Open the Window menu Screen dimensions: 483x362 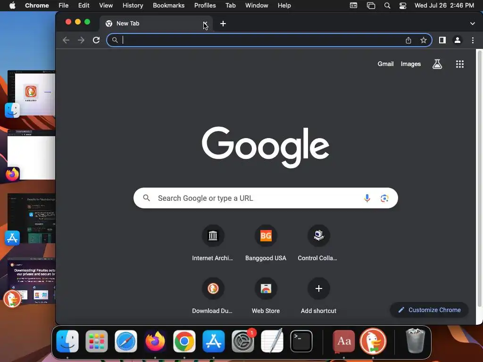point(257,6)
